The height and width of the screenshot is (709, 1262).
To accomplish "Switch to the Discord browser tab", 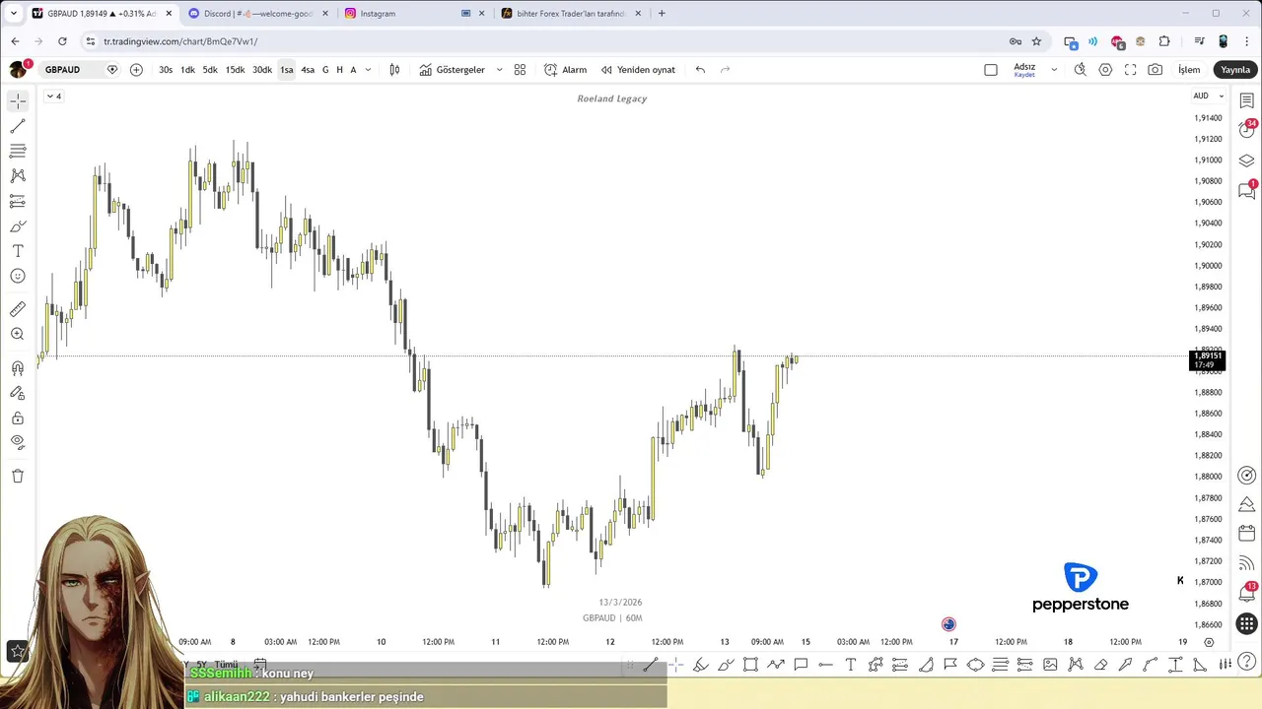I will [257, 14].
